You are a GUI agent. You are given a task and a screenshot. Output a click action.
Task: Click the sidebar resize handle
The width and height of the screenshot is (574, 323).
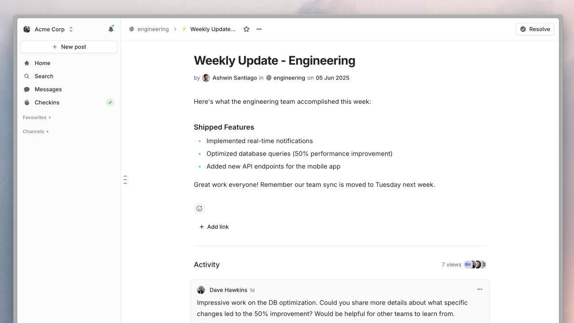coord(125,179)
